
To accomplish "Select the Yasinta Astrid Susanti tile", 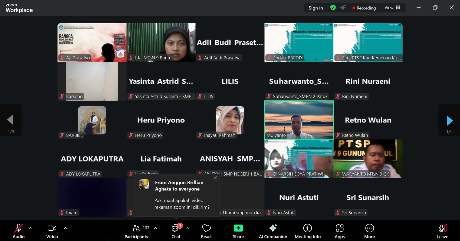I will 161,81.
